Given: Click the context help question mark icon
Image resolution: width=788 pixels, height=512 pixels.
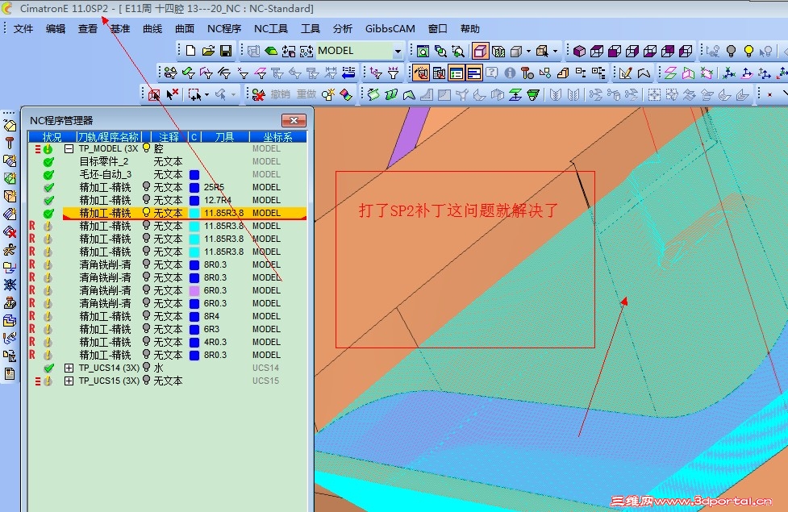Looking at the screenshot, I should tap(492, 73).
